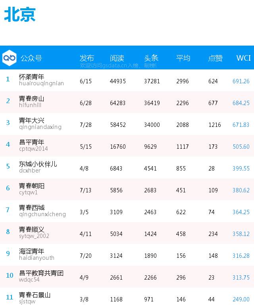Select the 青春朝阳 row name
This screenshot has height=305, width=254.
(x=31, y=186)
